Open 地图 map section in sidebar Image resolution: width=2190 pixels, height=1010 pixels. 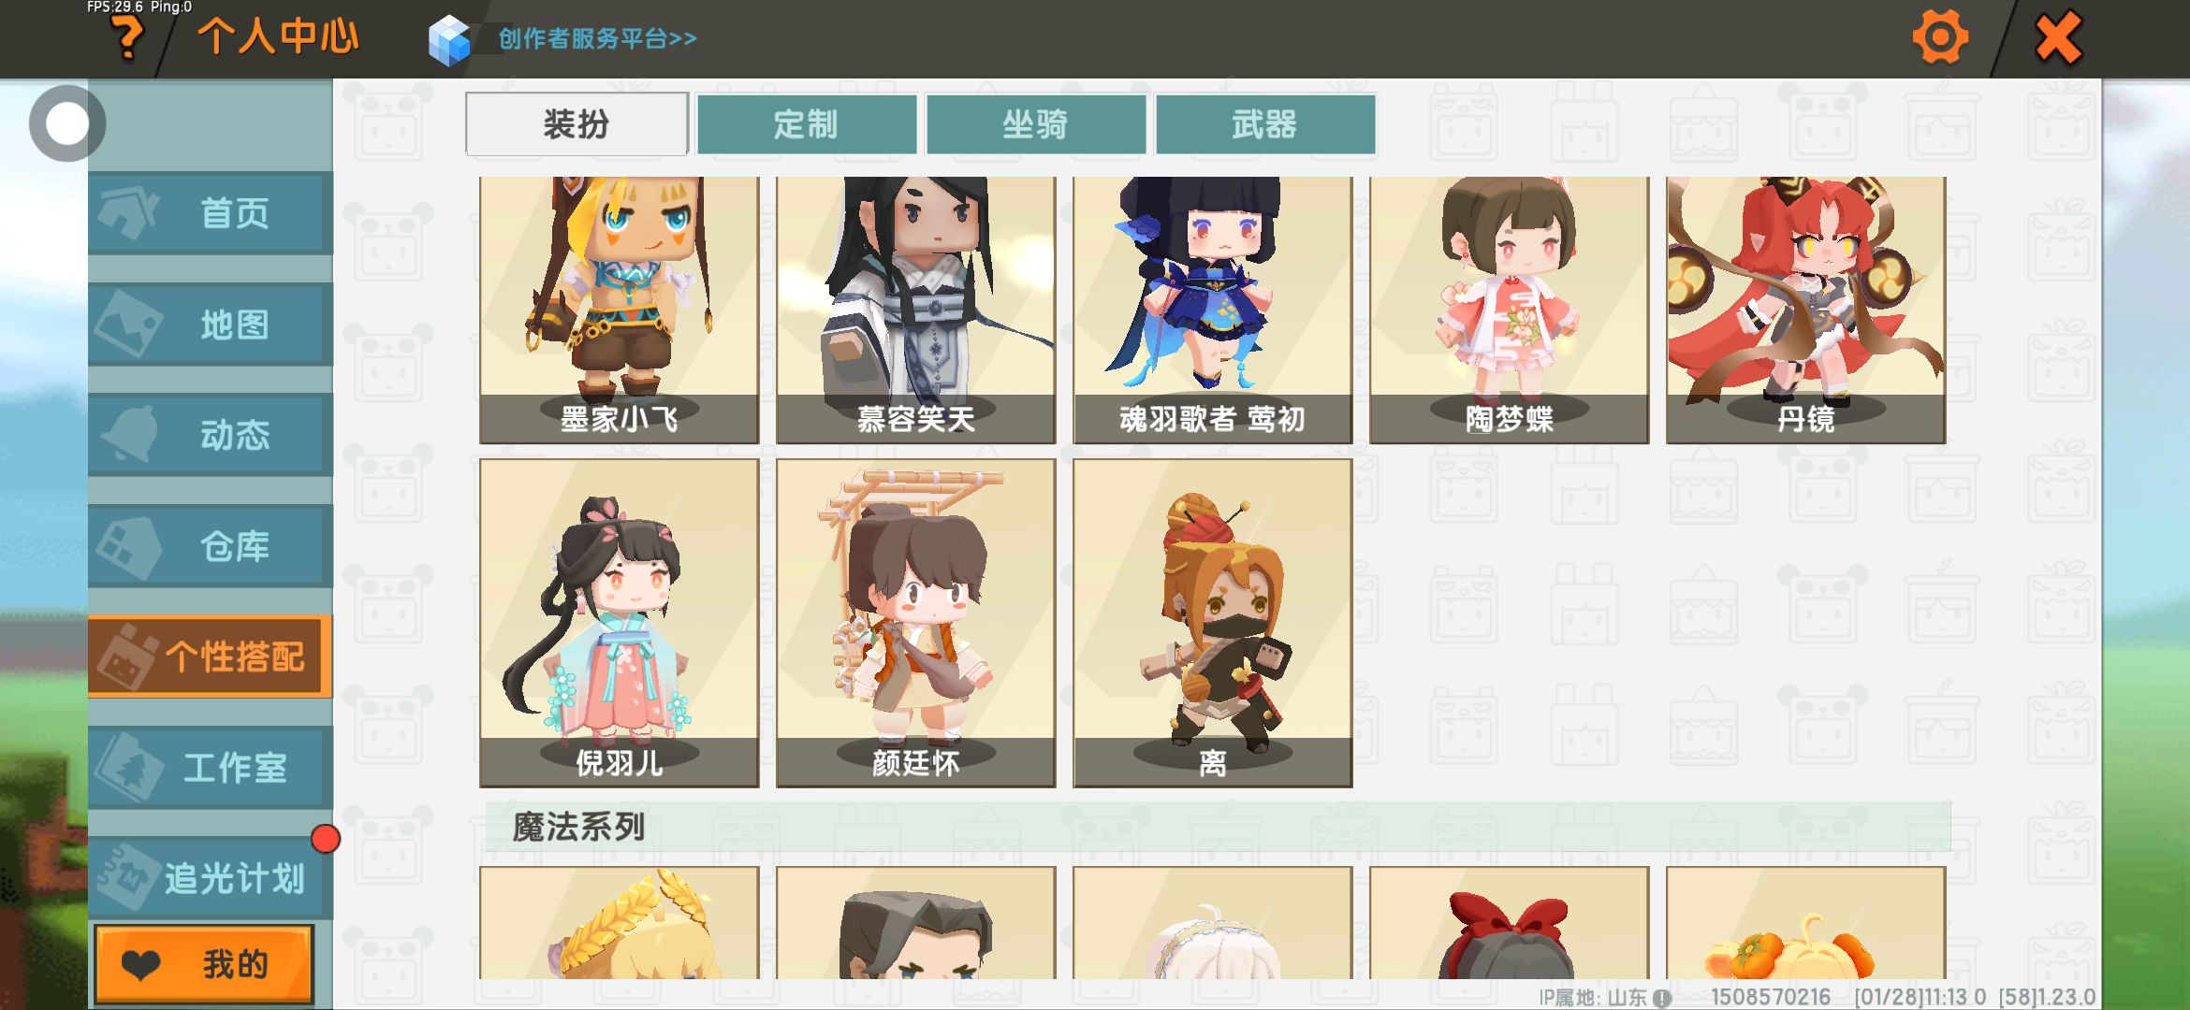(x=211, y=325)
